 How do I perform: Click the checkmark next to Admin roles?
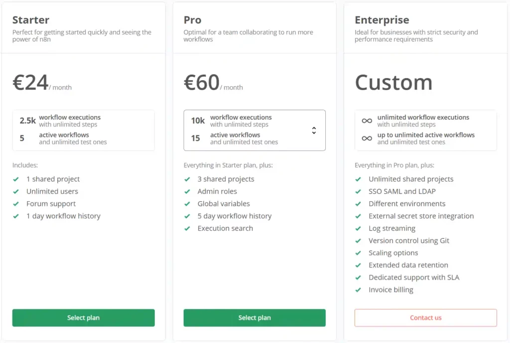(188, 191)
